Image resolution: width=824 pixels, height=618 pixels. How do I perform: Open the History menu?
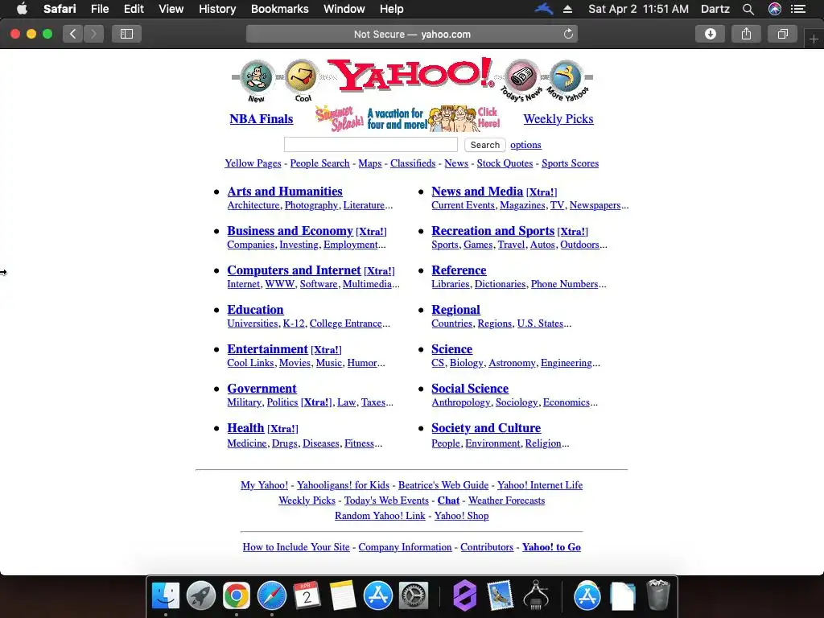[217, 9]
